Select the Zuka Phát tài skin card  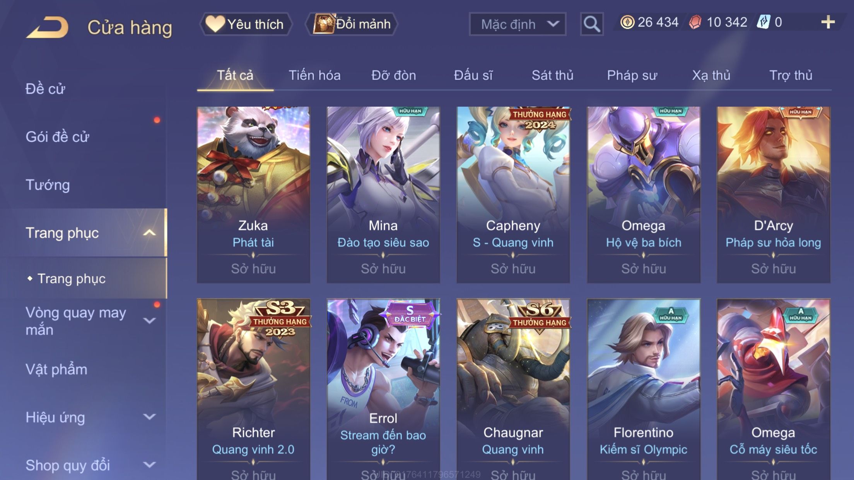pyautogui.click(x=253, y=195)
